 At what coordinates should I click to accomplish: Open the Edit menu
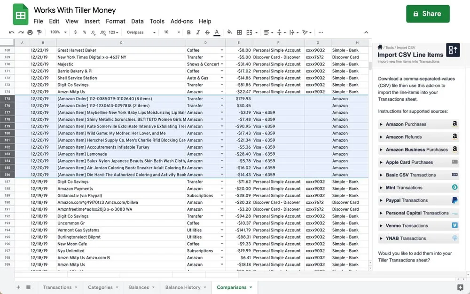pyautogui.click(x=54, y=21)
